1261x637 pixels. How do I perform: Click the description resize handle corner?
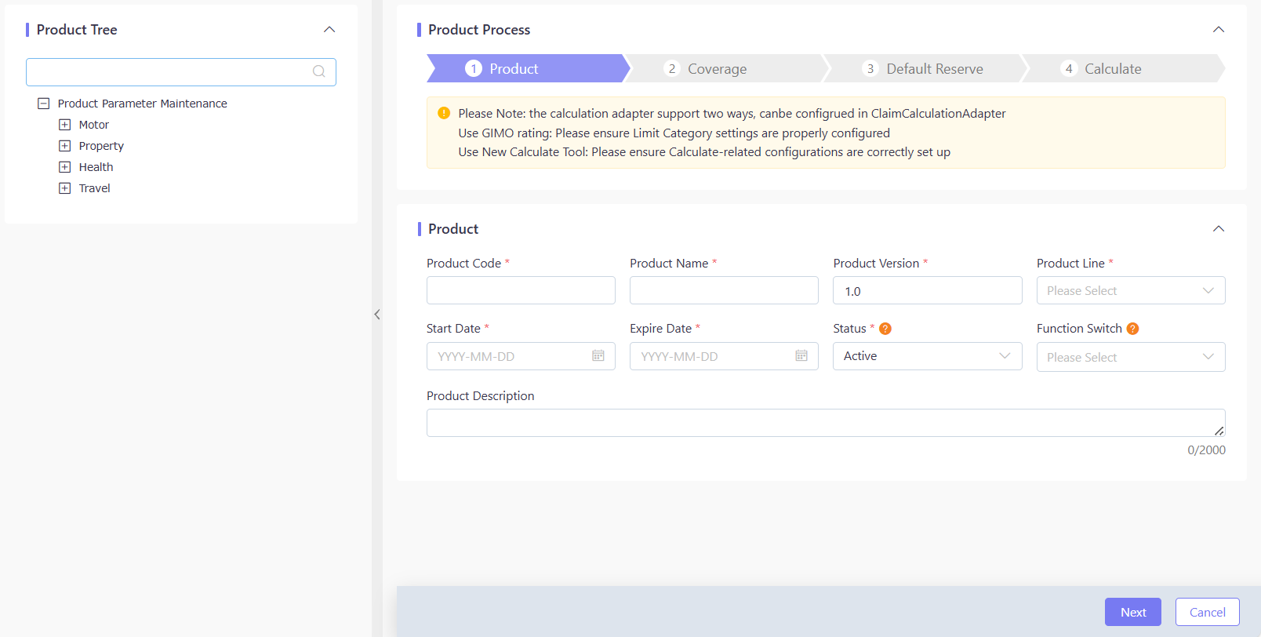click(1219, 431)
